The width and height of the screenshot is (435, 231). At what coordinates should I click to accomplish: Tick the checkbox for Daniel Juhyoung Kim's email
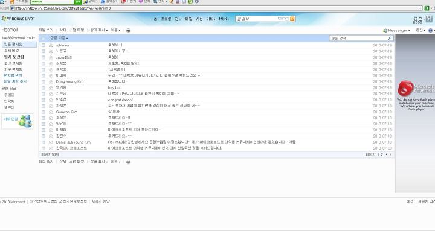(43, 142)
